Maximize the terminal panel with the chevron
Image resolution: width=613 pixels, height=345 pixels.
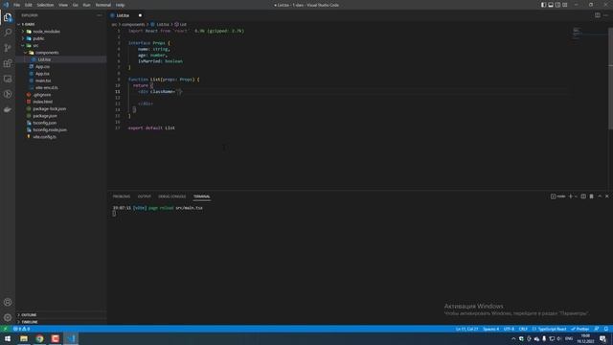point(600,196)
